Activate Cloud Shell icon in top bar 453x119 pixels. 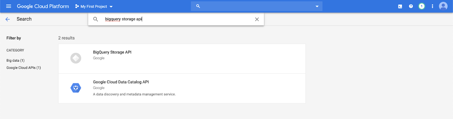pos(400,6)
